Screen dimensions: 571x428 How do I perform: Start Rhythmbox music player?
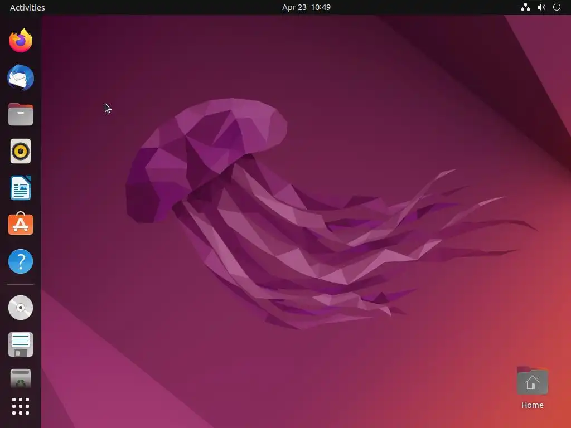[21, 151]
